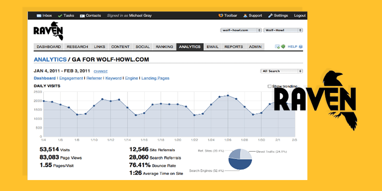Click the green Tasks checkmark icon
382x191 pixels.
[x=60, y=15]
